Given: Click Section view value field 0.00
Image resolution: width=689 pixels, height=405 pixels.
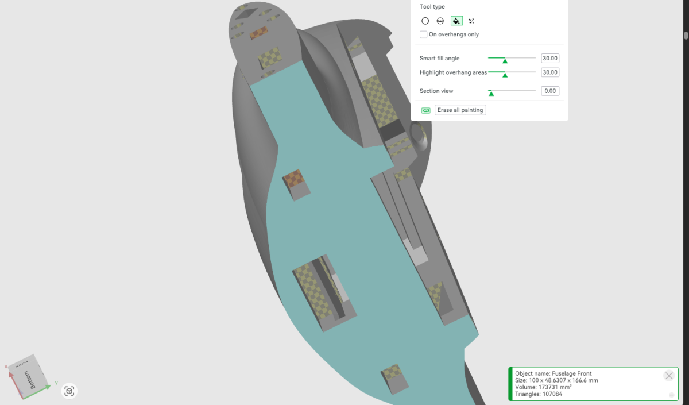Looking at the screenshot, I should [x=550, y=91].
